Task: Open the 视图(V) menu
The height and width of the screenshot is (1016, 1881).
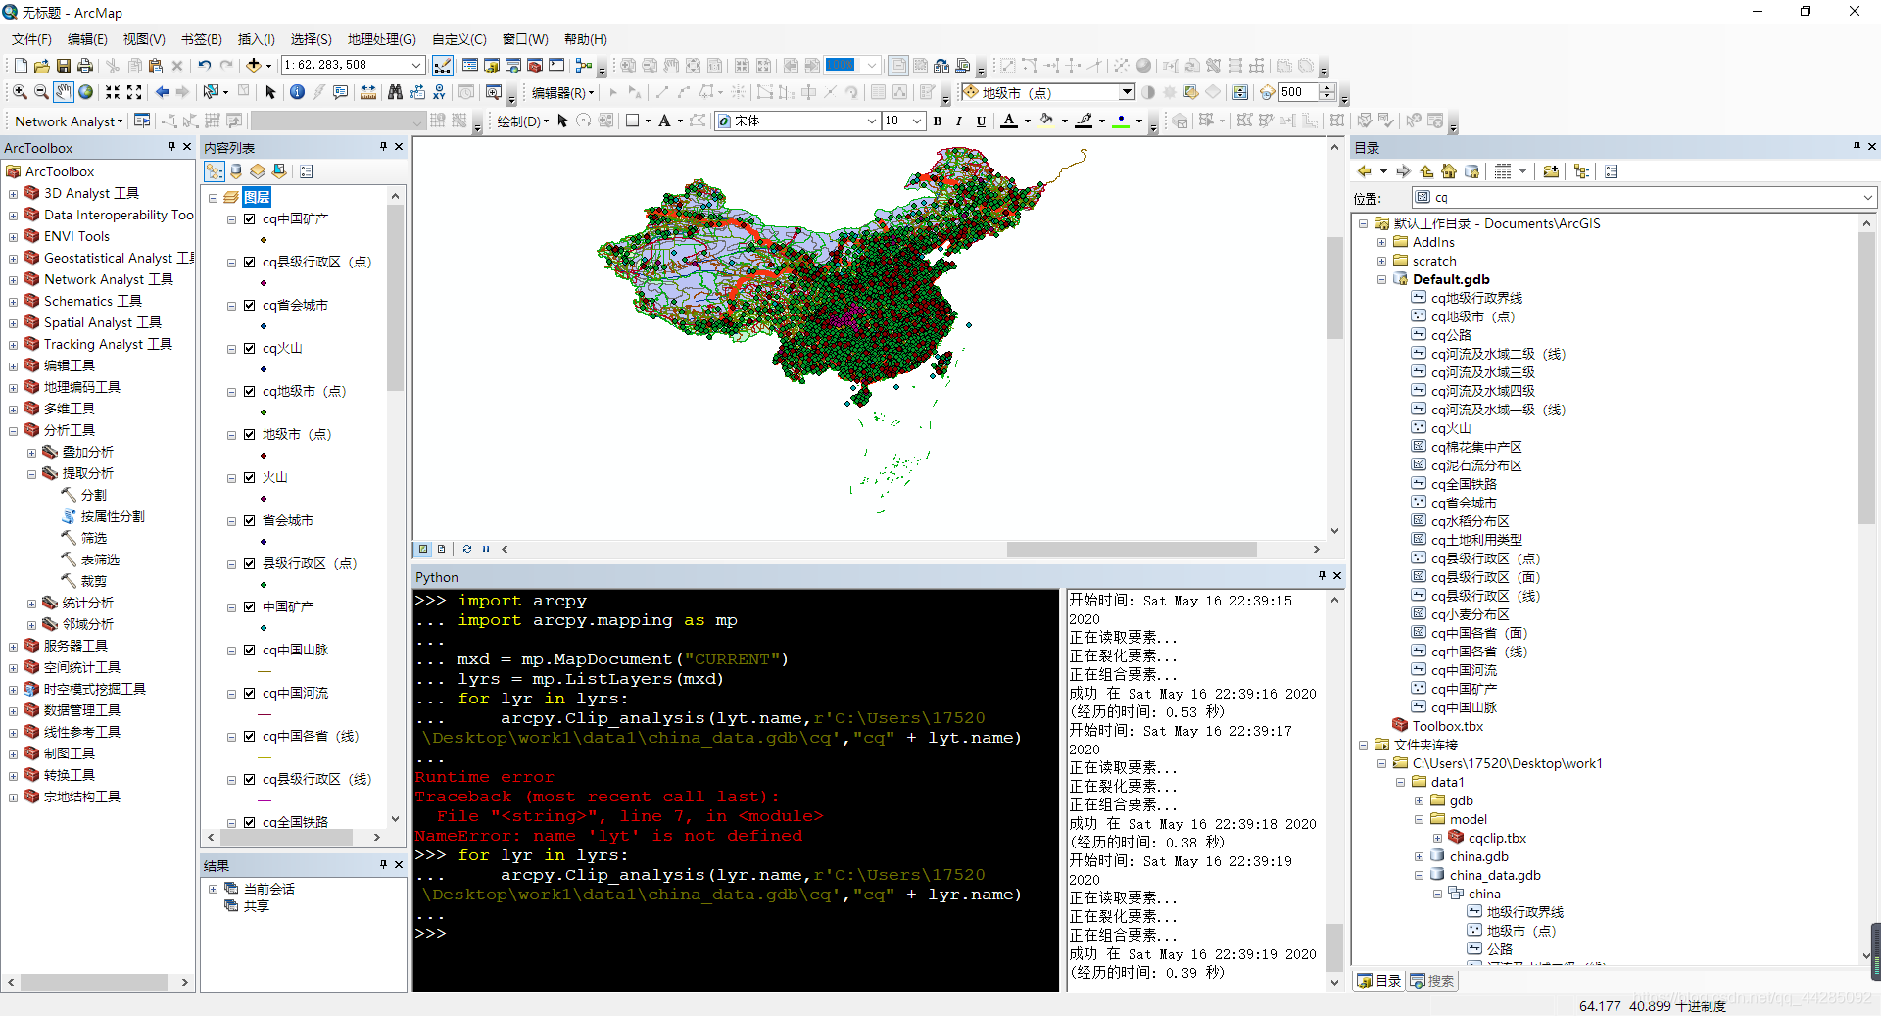Action: click(144, 39)
